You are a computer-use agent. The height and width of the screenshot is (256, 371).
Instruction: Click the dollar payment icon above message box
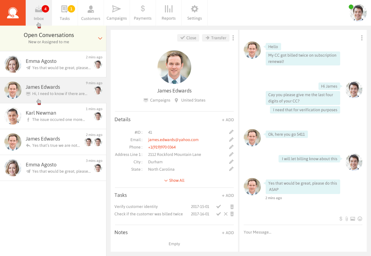click(341, 219)
